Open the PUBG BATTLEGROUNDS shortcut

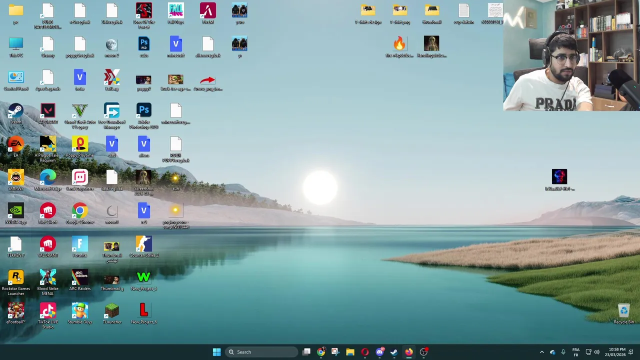[x=47, y=16]
